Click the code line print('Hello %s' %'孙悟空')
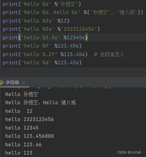The width and height of the screenshot is (146, 157). [42, 4]
